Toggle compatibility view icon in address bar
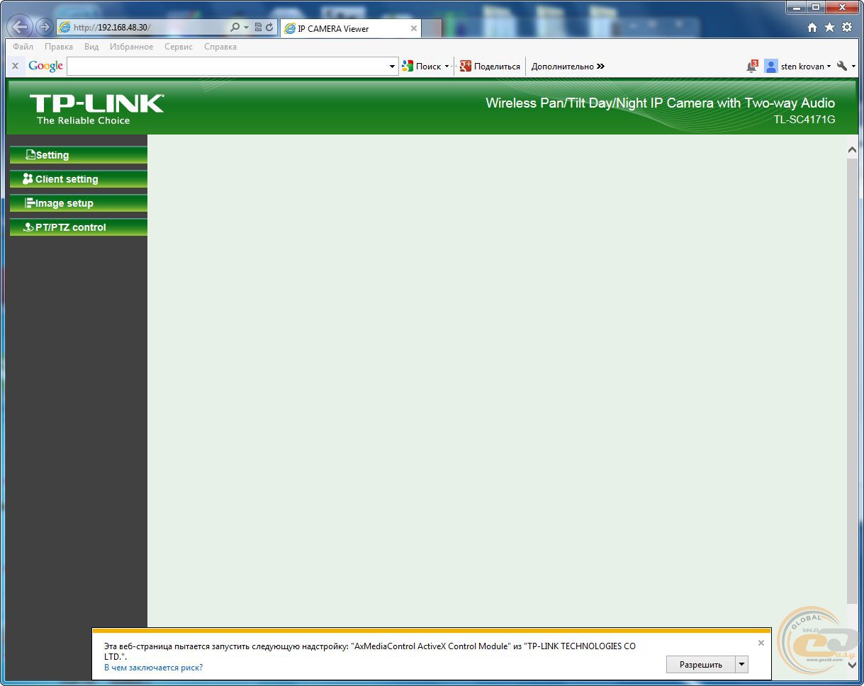 pyautogui.click(x=258, y=28)
